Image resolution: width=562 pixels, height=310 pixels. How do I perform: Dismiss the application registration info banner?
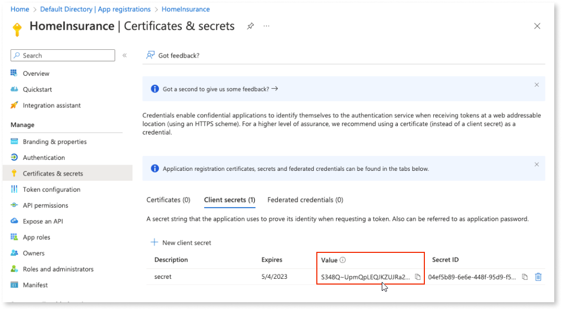pyautogui.click(x=537, y=165)
